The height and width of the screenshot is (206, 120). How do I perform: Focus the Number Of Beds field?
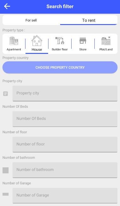(x=65, y=119)
